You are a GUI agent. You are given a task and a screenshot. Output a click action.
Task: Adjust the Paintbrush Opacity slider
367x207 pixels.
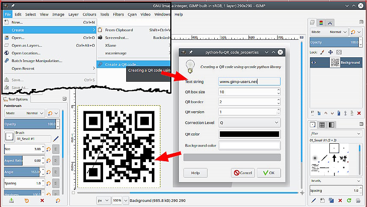click(x=30, y=124)
